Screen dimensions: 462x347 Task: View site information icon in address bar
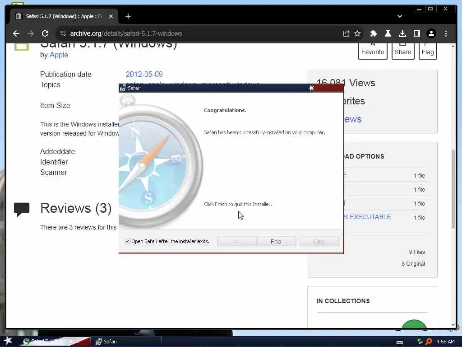[63, 33]
